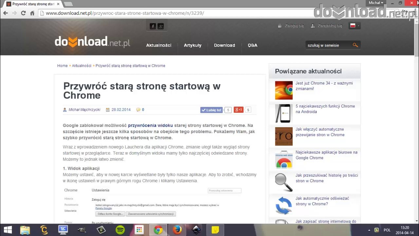Click the magnifier search icon in the site header
419x236 pixels.
pyautogui.click(x=355, y=45)
